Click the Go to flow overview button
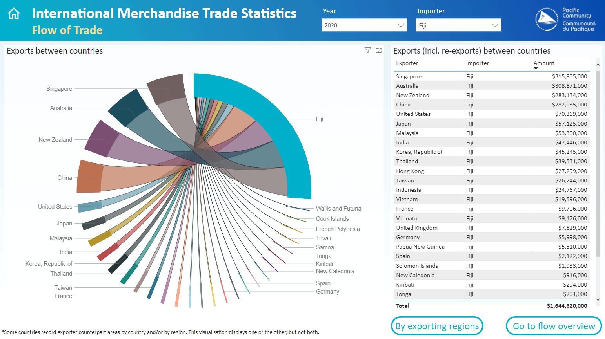The height and width of the screenshot is (339, 605). 554,326
